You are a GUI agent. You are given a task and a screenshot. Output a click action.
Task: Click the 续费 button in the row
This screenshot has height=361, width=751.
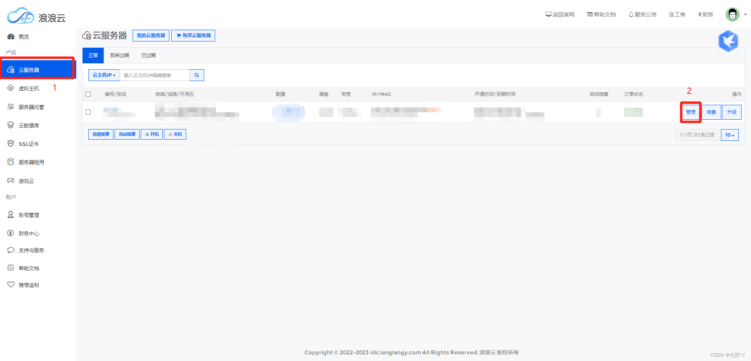[x=711, y=112]
